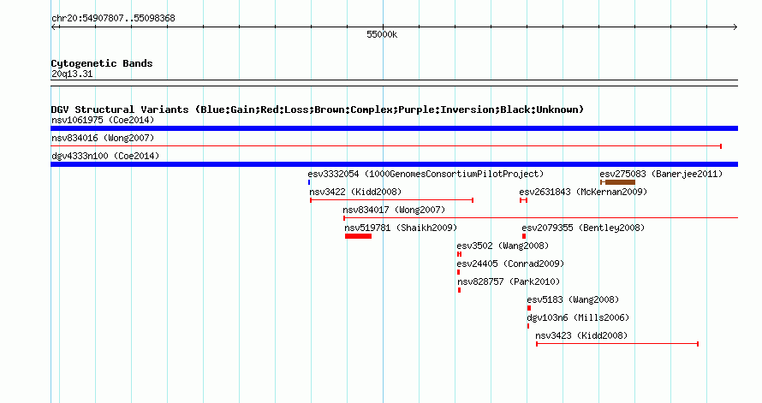The image size is (762, 403).
Task: Click the nsv1061975 (Coe2014) blue gain bar
Action: (394, 128)
